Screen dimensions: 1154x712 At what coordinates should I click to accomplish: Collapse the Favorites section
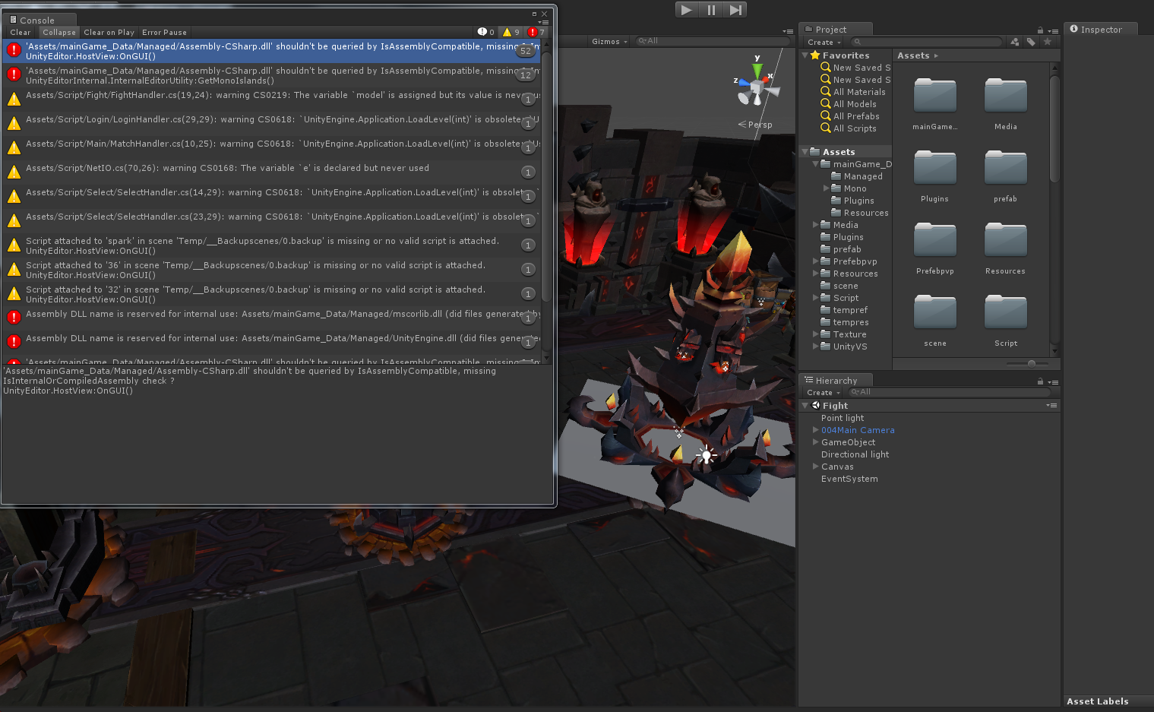click(805, 55)
